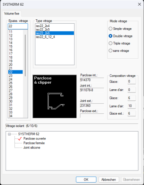Click the Joint ext. field 231360

click(x=92, y=105)
